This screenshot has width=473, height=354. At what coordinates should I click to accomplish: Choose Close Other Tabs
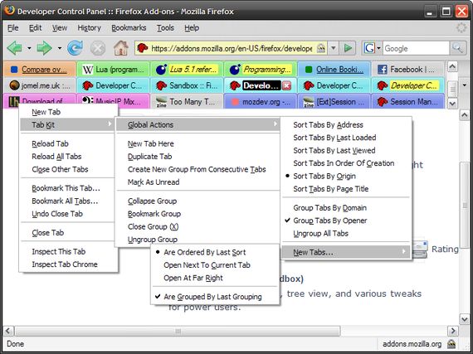click(67, 169)
